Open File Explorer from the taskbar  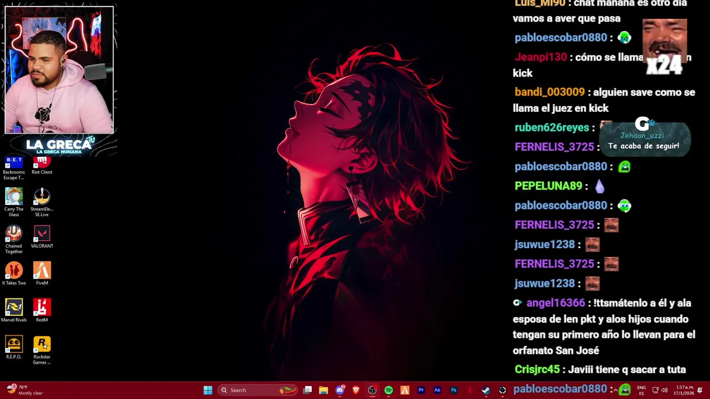tap(323, 390)
